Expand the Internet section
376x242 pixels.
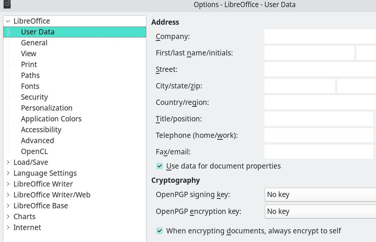point(8,227)
